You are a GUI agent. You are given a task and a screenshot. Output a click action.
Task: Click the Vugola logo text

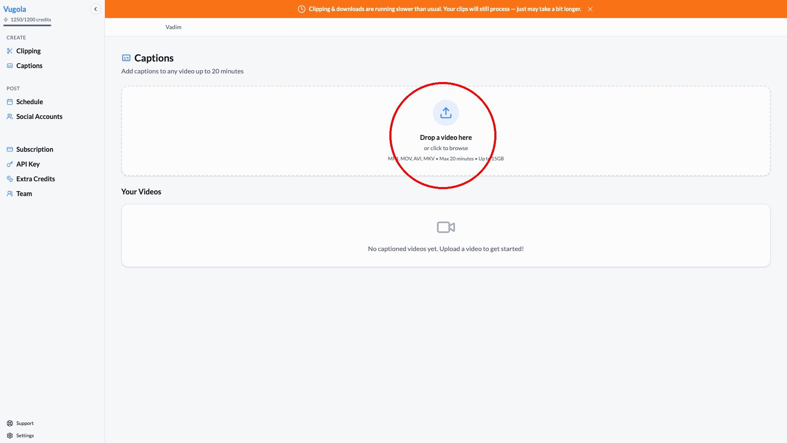(15, 9)
